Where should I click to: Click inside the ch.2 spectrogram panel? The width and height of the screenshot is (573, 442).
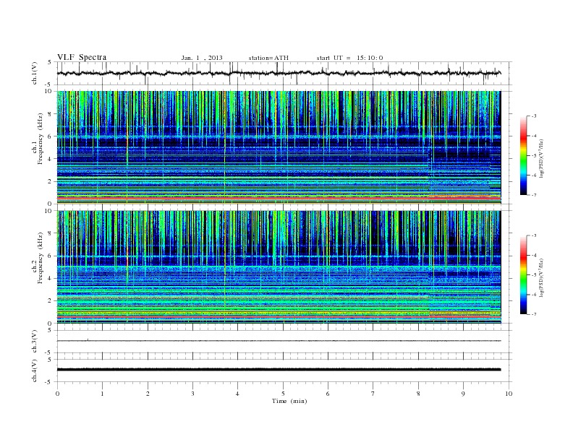279,267
